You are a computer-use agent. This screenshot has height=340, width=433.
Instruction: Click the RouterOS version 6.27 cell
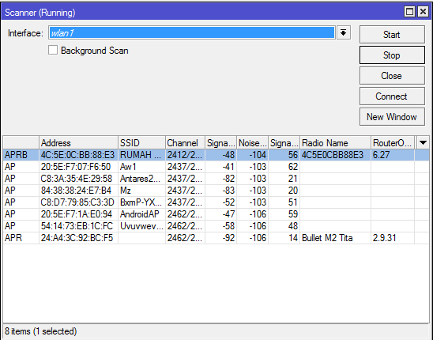pyautogui.click(x=393, y=155)
